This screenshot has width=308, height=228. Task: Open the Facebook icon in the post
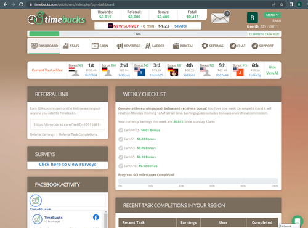point(96,217)
